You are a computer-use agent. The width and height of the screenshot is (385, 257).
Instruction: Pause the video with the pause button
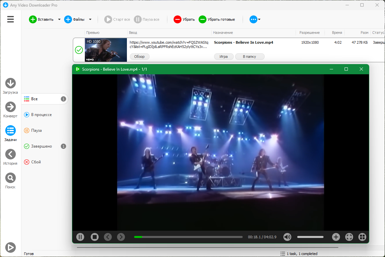[80, 237]
